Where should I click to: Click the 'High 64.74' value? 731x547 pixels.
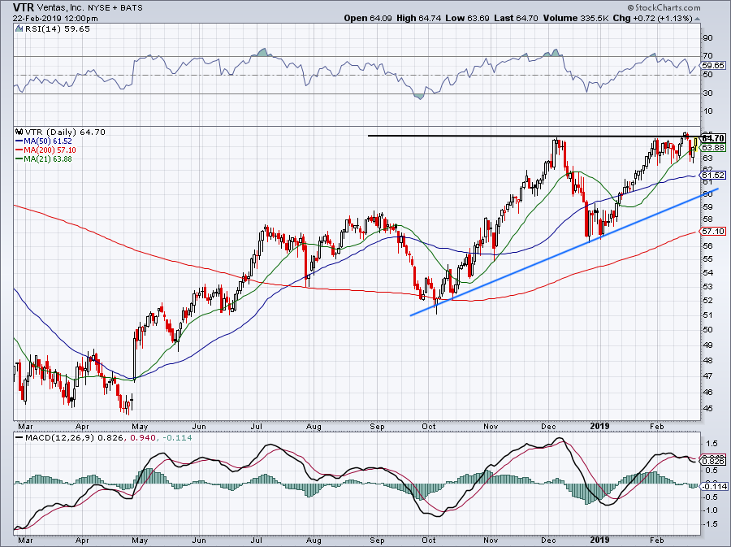418,18
